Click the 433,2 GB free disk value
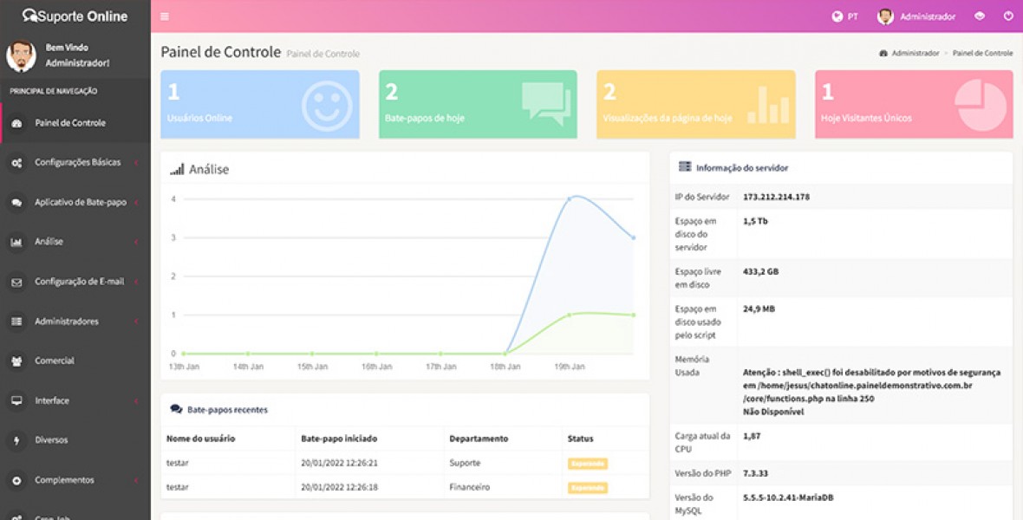 tap(760, 271)
